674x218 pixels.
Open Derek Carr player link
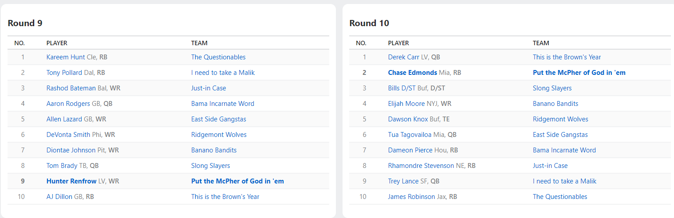pyautogui.click(x=404, y=57)
